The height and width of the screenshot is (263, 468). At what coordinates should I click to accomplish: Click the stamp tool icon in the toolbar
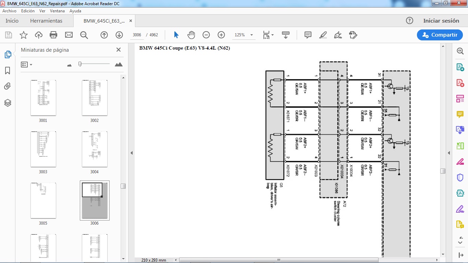point(353,35)
